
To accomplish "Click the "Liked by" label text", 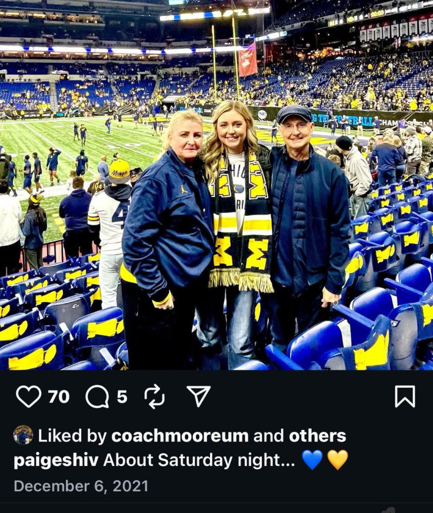I will click(x=72, y=436).
